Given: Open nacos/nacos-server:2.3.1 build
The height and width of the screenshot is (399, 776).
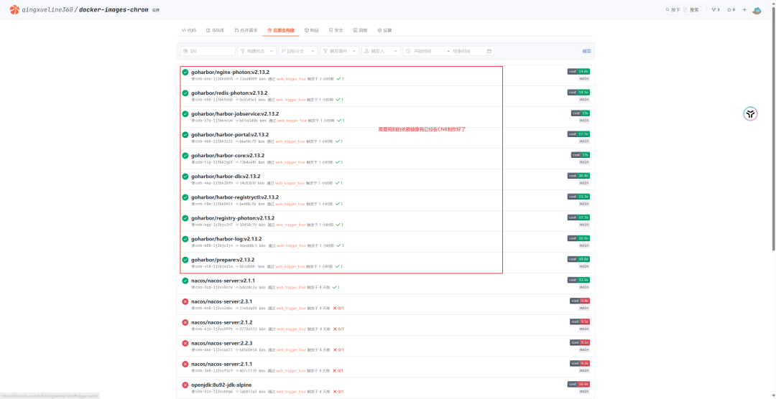Looking at the screenshot, I should (222, 301).
